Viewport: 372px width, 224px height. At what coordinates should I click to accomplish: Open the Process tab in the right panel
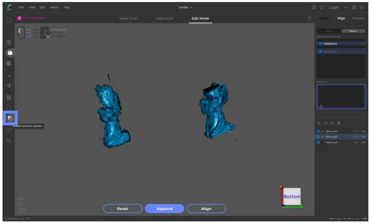tap(358, 18)
